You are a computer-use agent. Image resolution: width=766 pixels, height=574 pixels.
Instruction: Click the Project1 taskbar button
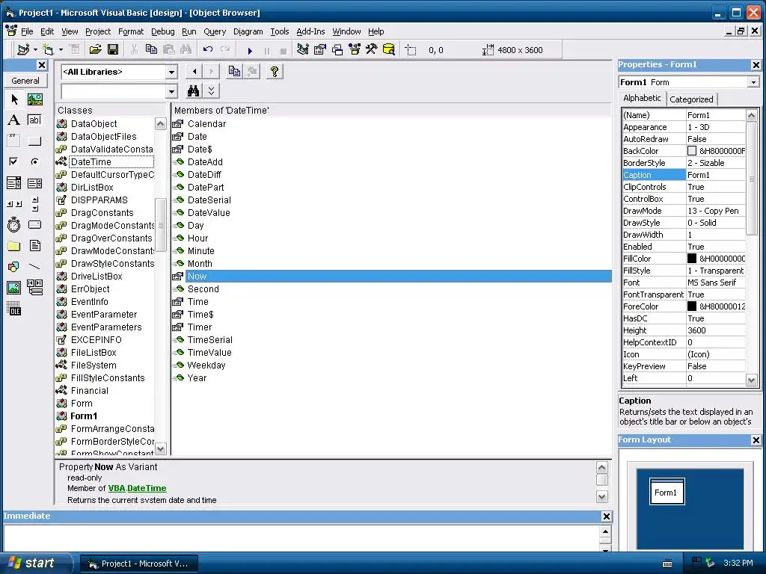138,564
